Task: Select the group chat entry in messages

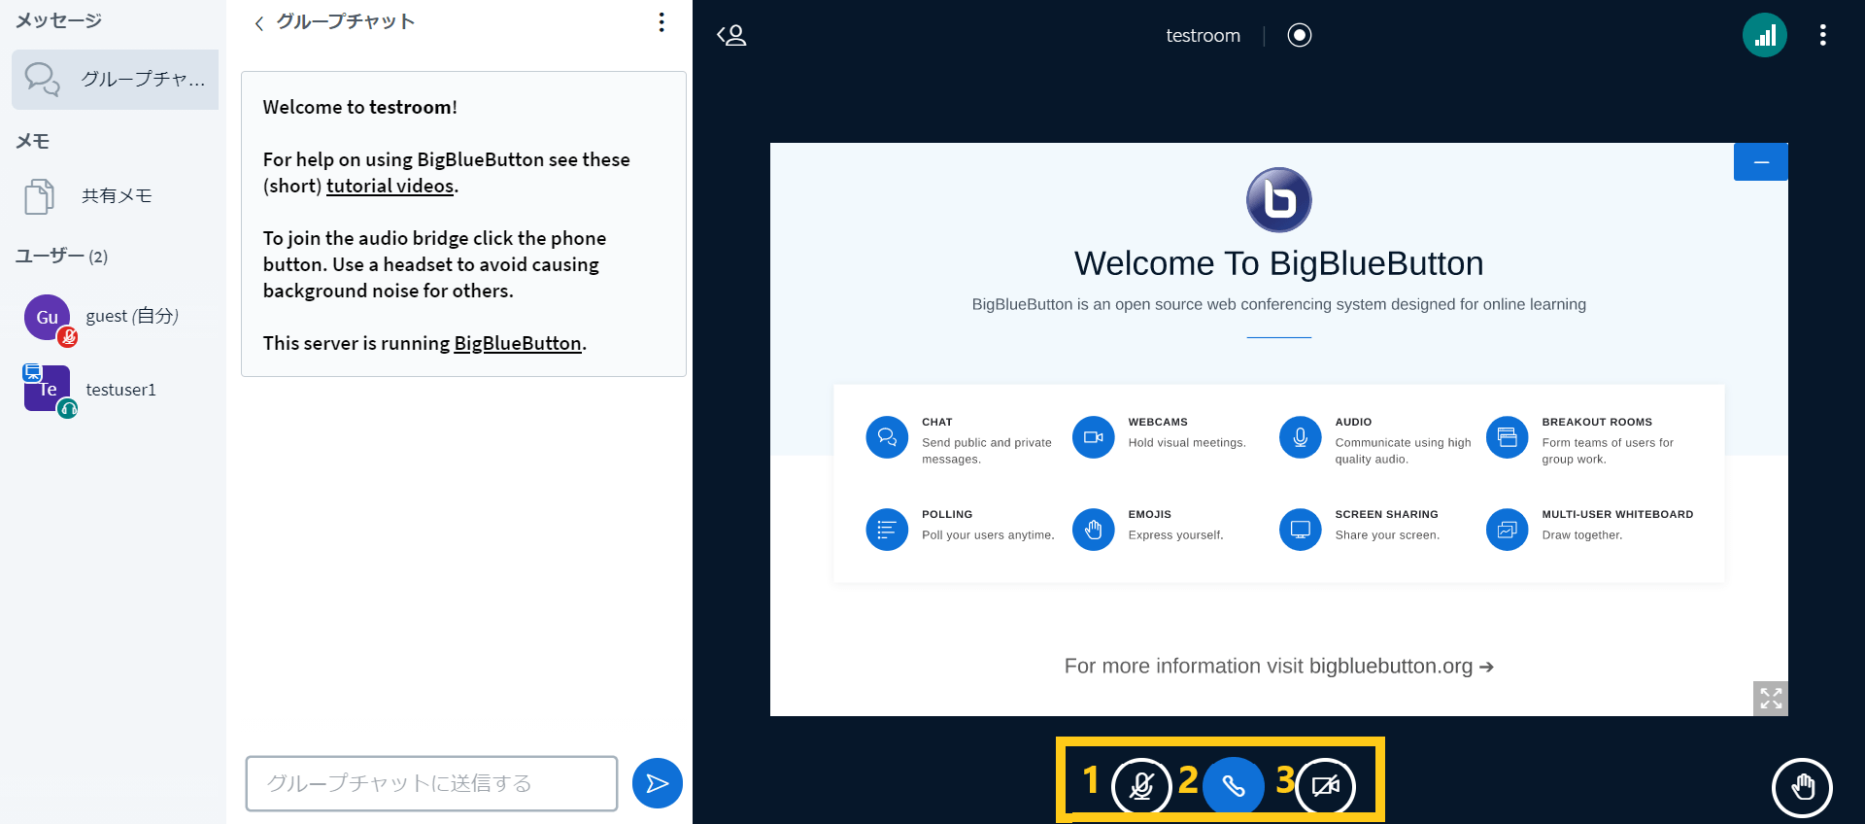Action: pyautogui.click(x=115, y=79)
